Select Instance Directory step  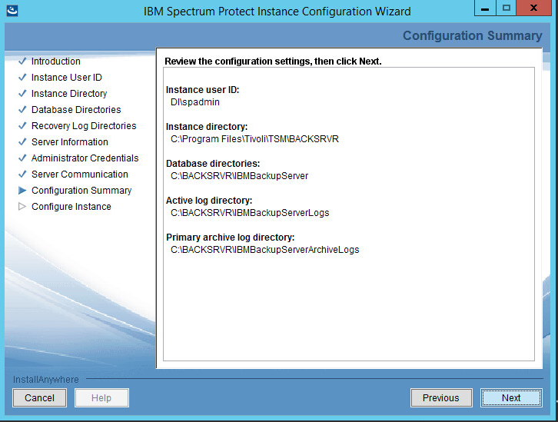pos(69,94)
